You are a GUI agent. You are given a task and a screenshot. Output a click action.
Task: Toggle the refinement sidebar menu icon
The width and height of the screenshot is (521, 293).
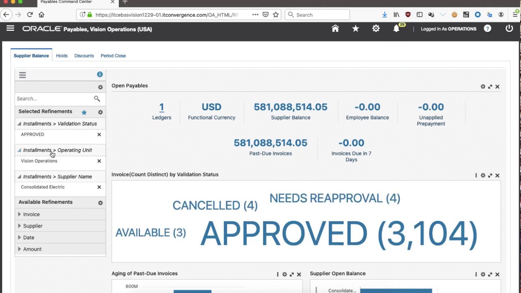[22, 75]
